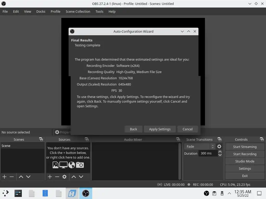Enable Studio Mode
266x199 pixels.
click(x=245, y=161)
